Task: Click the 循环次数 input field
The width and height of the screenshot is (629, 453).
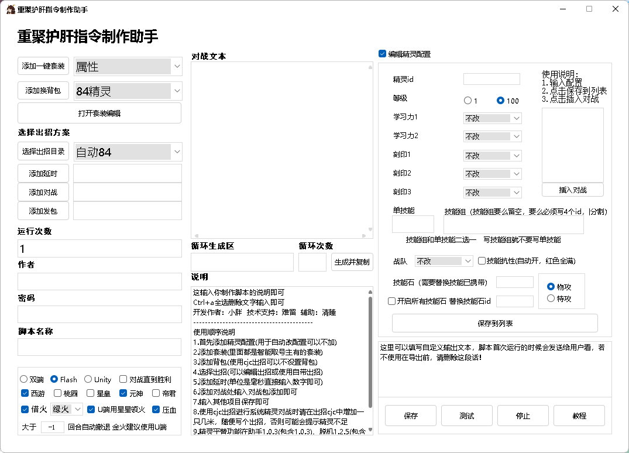Action: (x=312, y=262)
